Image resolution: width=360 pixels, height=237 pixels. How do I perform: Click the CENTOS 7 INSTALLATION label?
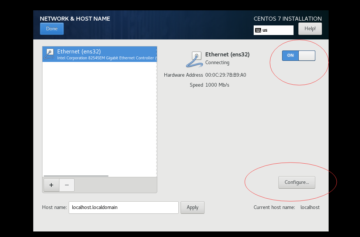pyautogui.click(x=288, y=18)
